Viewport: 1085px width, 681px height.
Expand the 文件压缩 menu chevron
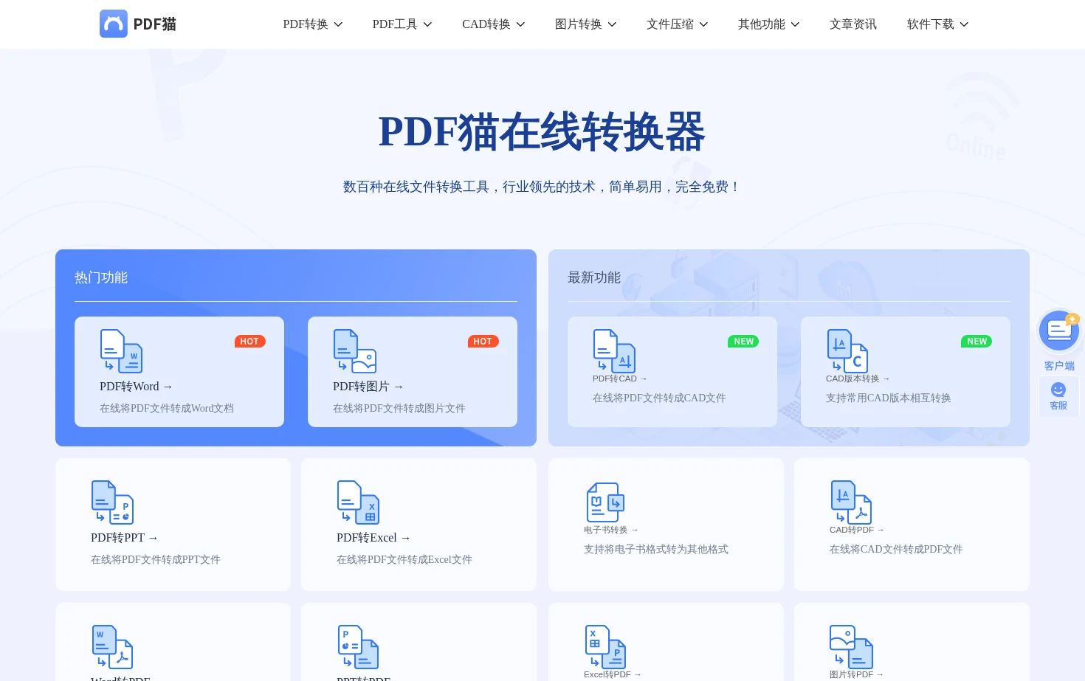[x=703, y=24]
